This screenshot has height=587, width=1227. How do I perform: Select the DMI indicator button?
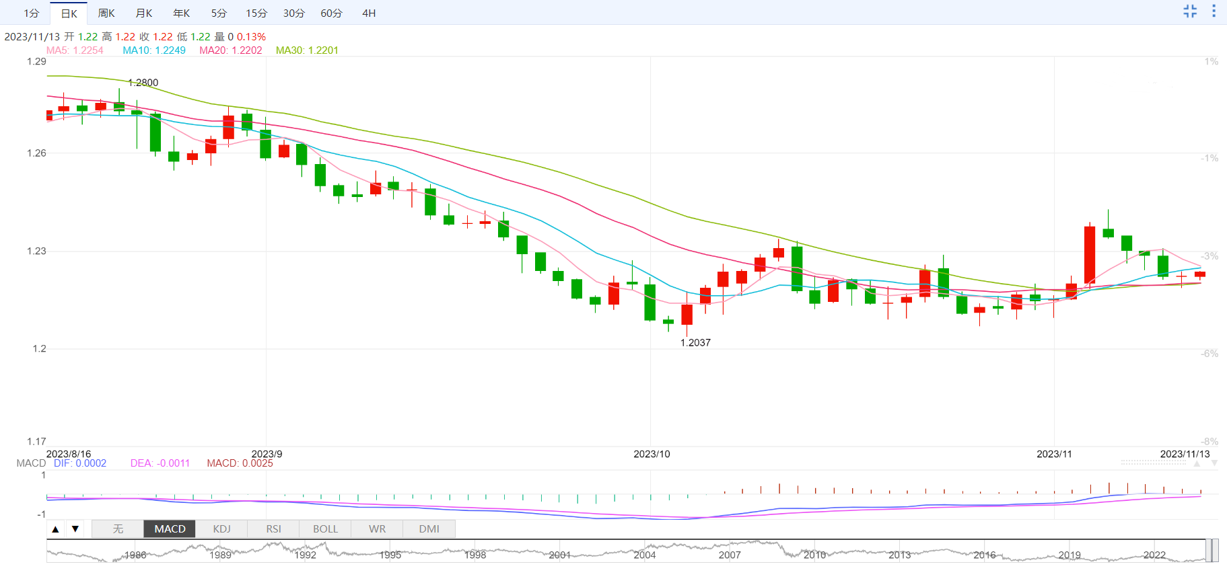tap(429, 529)
